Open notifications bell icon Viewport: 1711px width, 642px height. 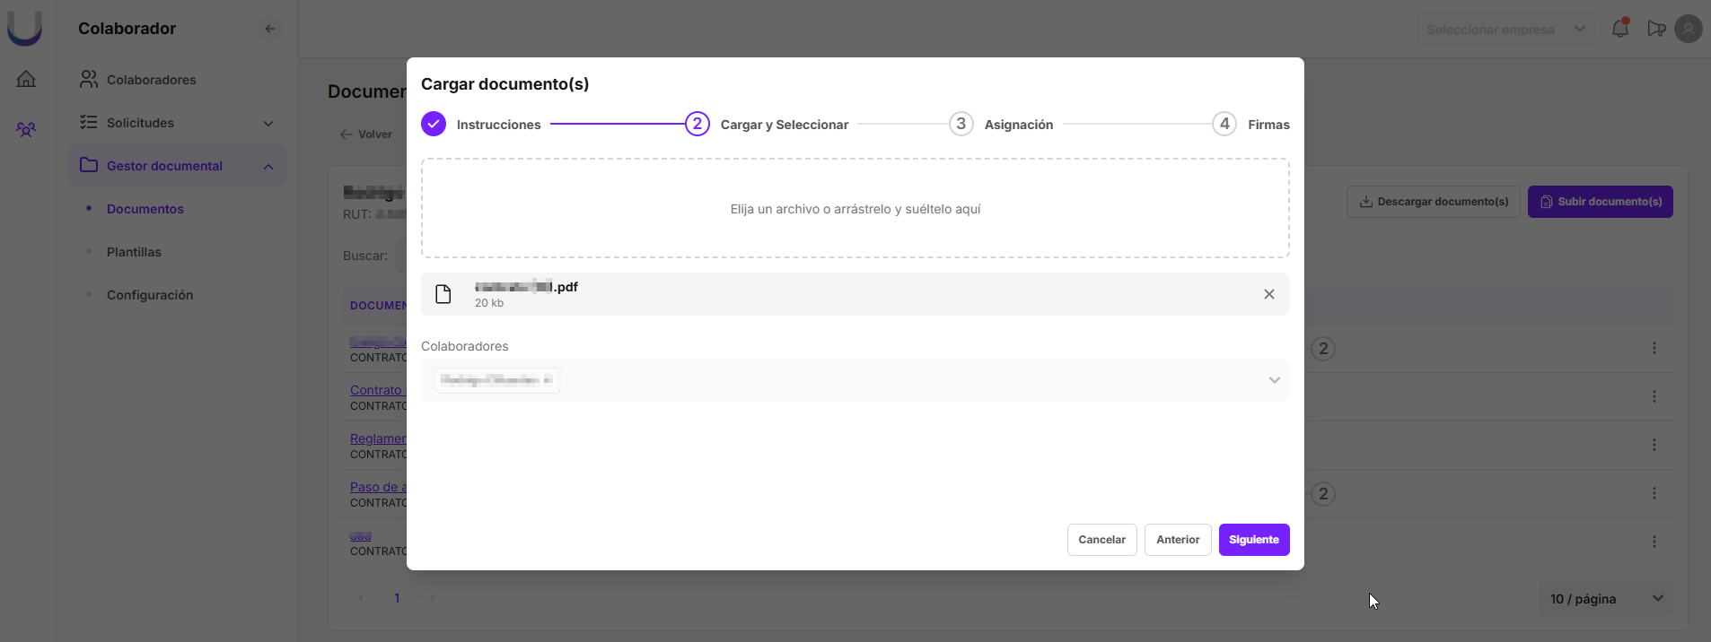coord(1619,29)
